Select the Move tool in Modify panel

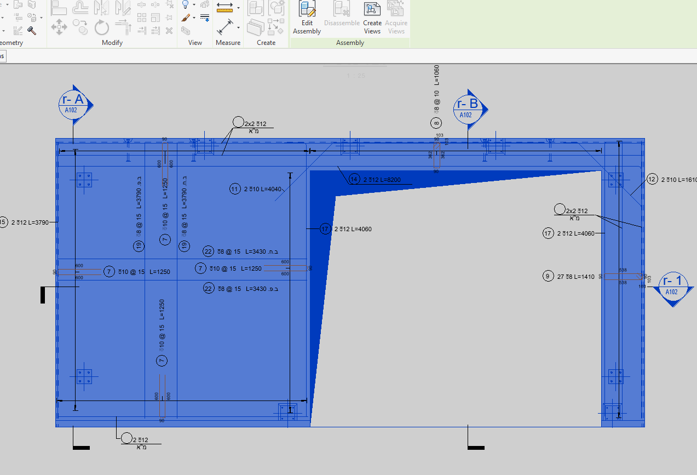point(59,26)
